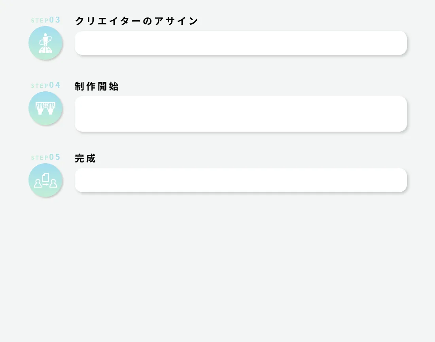
Task: Click the クリエイターのアサイン heading
Action: [136, 21]
